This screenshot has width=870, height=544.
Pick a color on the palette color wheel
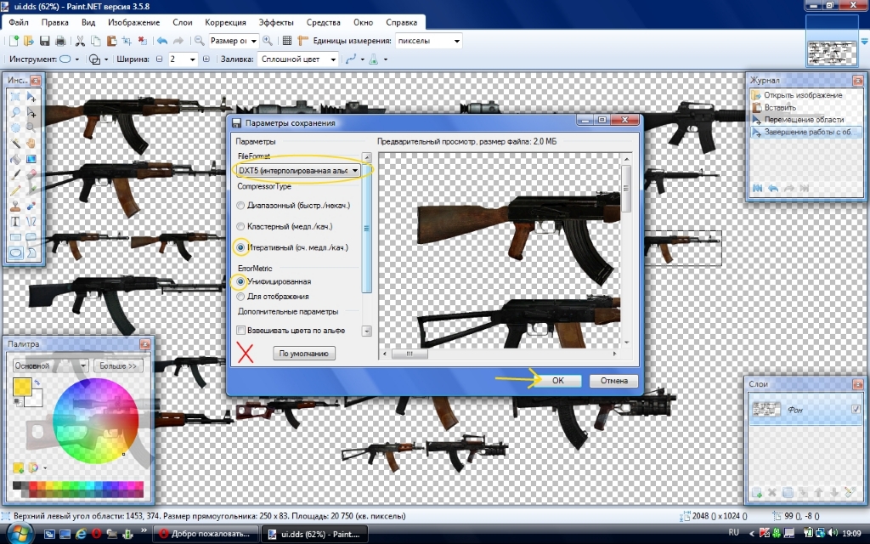click(95, 422)
